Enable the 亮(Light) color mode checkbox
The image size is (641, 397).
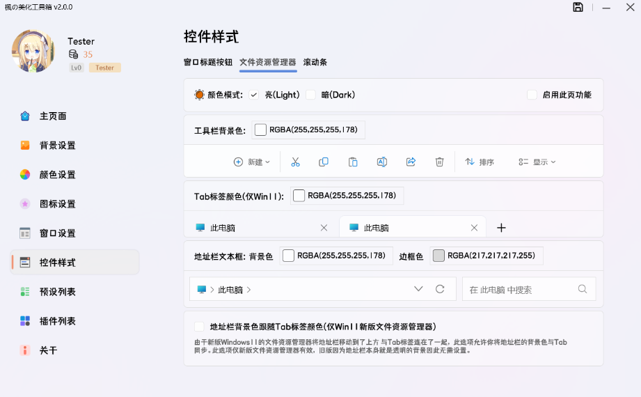[x=254, y=95]
